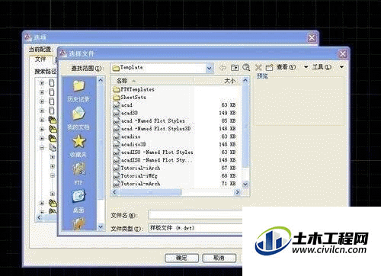The width and height of the screenshot is (381, 276).
Task: Open the 工具(L) tools menu
Action: point(322,67)
